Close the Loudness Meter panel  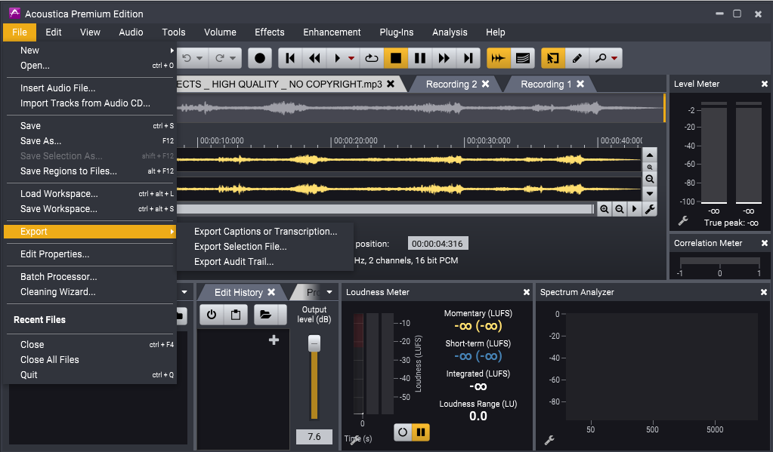527,293
